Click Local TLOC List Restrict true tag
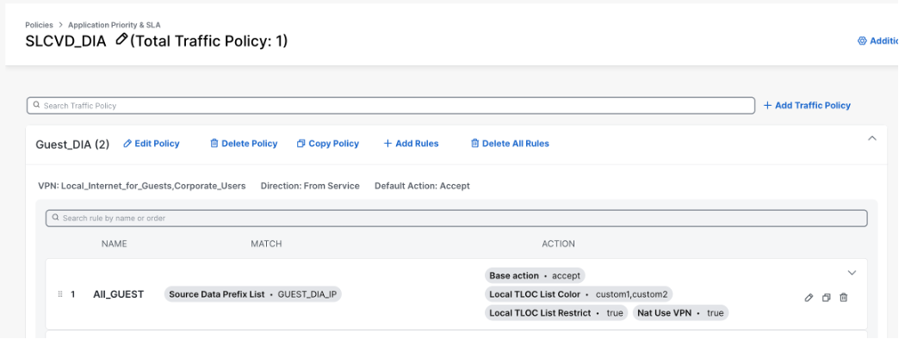Screen dimensions: 899x339 556,313
